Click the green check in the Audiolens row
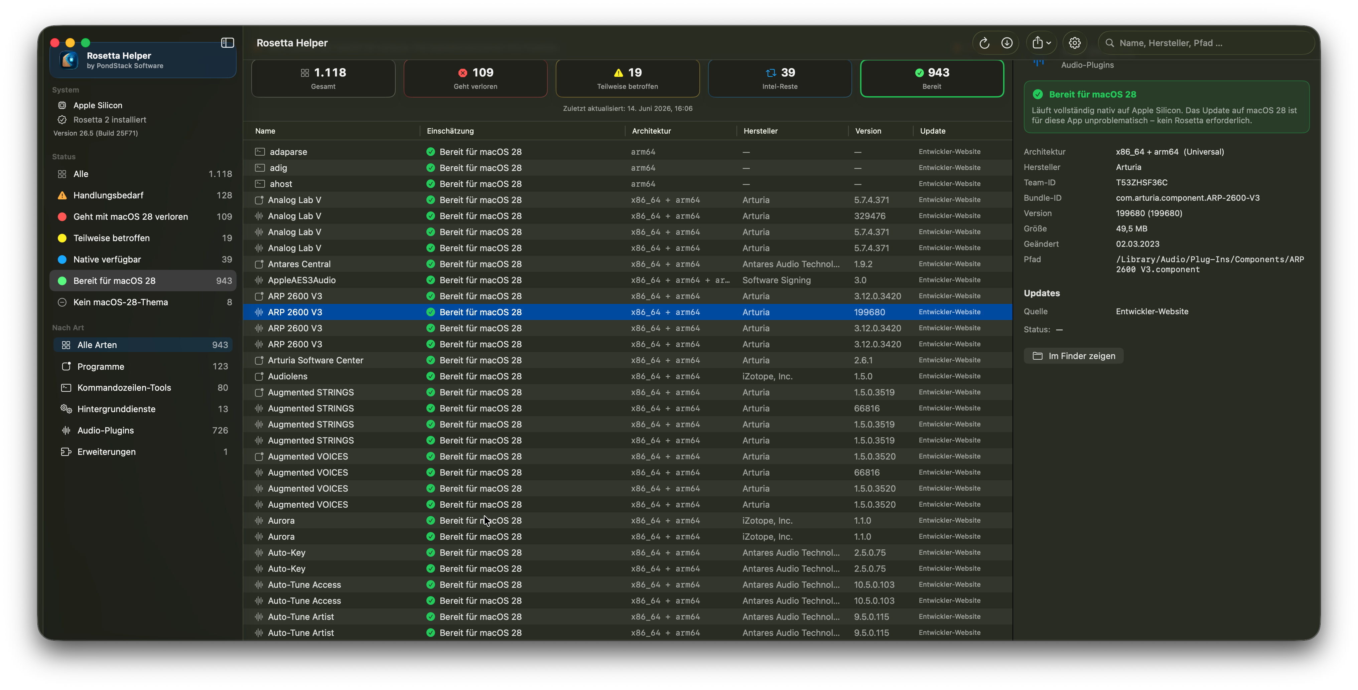Screen dimensions: 1358x690 point(431,377)
